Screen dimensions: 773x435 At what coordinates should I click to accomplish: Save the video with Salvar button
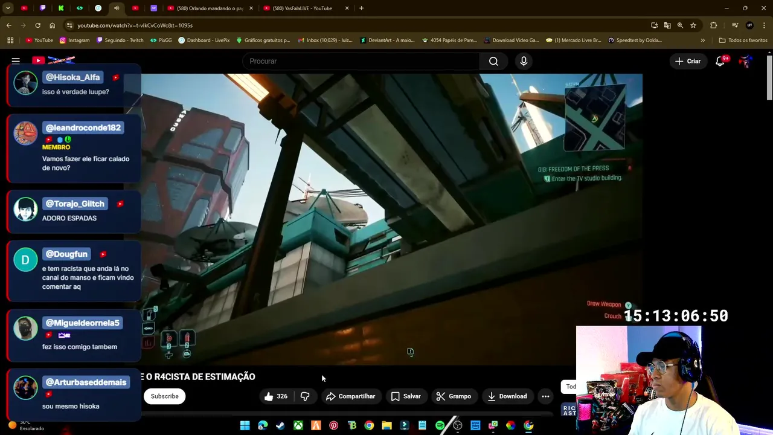[x=406, y=396]
